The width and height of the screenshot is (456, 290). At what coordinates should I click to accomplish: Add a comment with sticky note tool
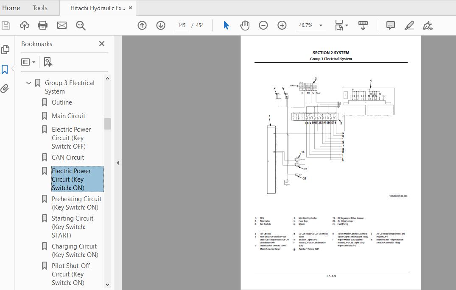point(391,25)
